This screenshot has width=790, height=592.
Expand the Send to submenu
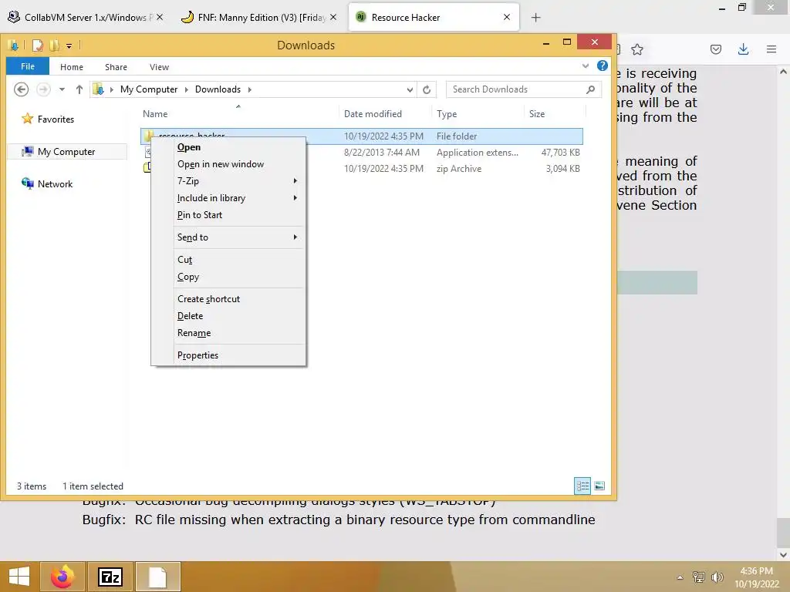[228, 237]
